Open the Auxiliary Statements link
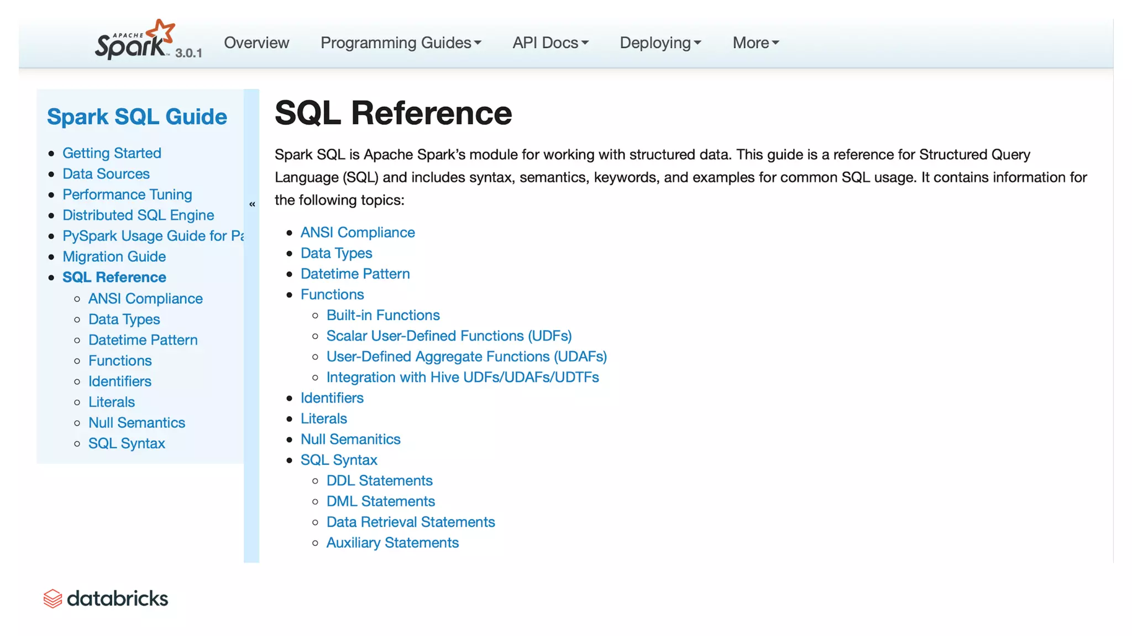1132x636 pixels. 392,543
